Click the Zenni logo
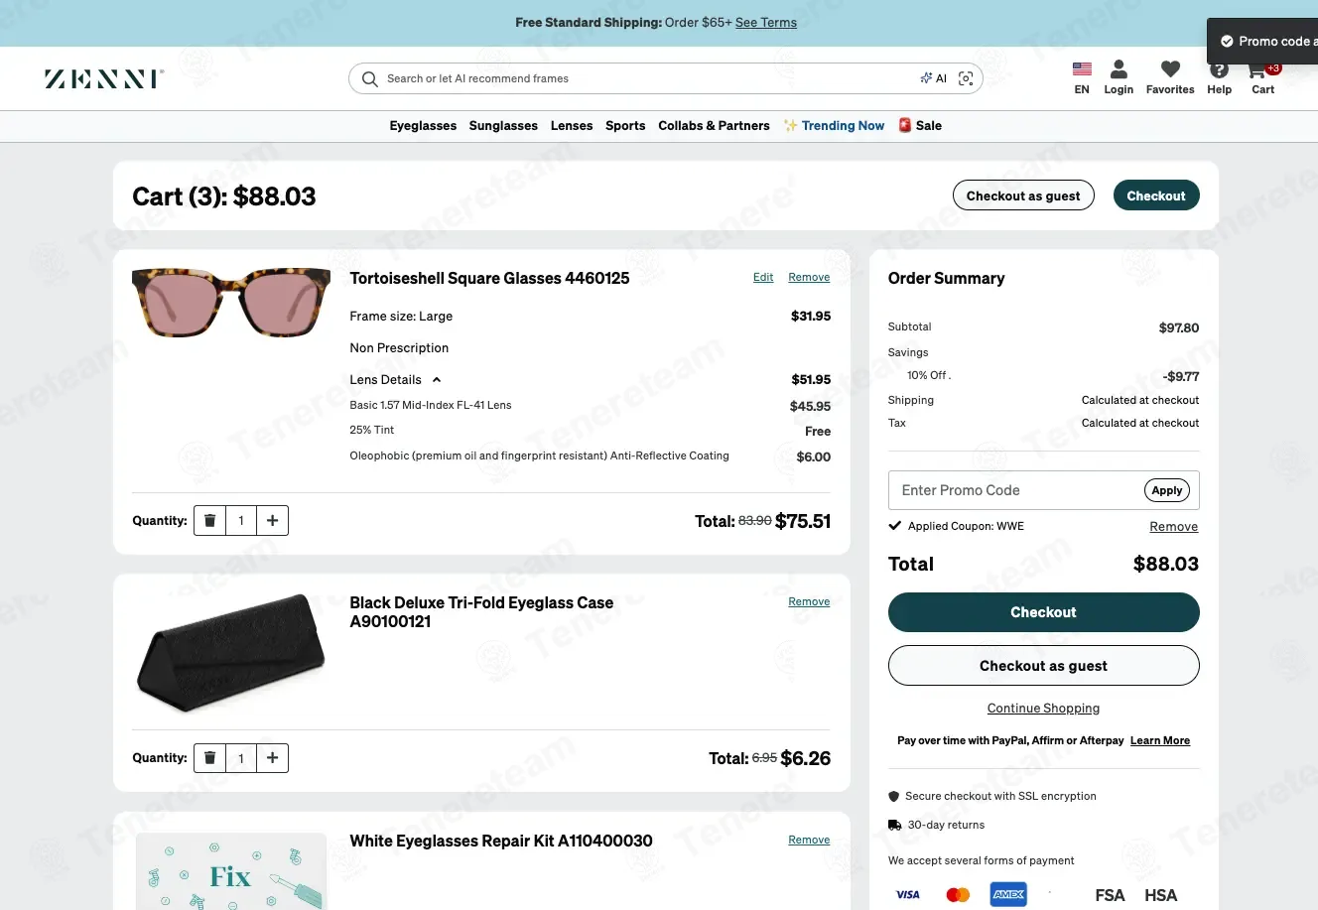1318x910 pixels. 104,78
